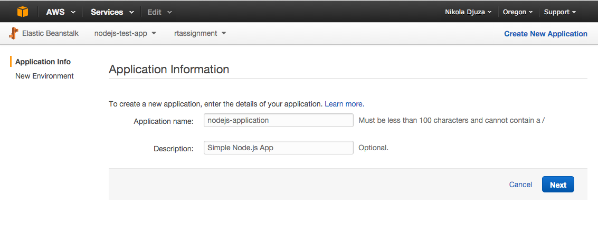Click the Next button
The height and width of the screenshot is (233, 598).
558,185
